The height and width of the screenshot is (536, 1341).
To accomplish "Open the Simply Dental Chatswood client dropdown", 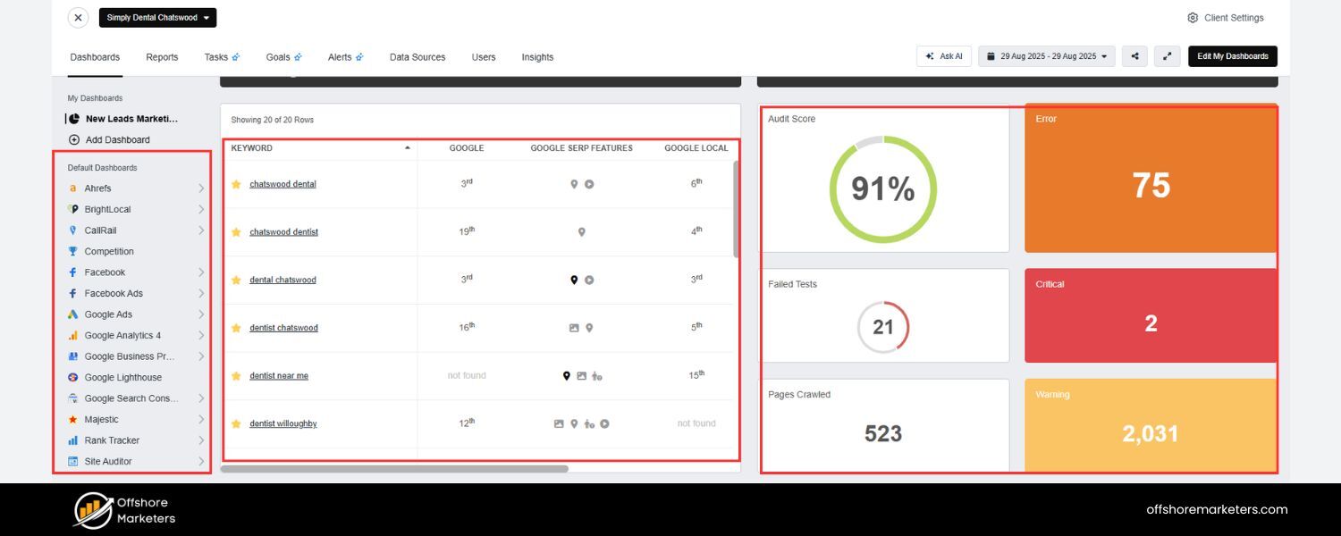I will coord(157,17).
